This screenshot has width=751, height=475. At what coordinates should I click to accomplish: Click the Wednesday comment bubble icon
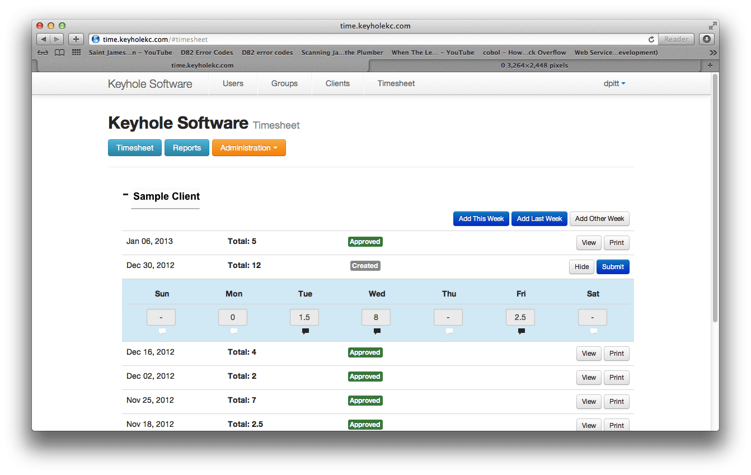(x=377, y=331)
